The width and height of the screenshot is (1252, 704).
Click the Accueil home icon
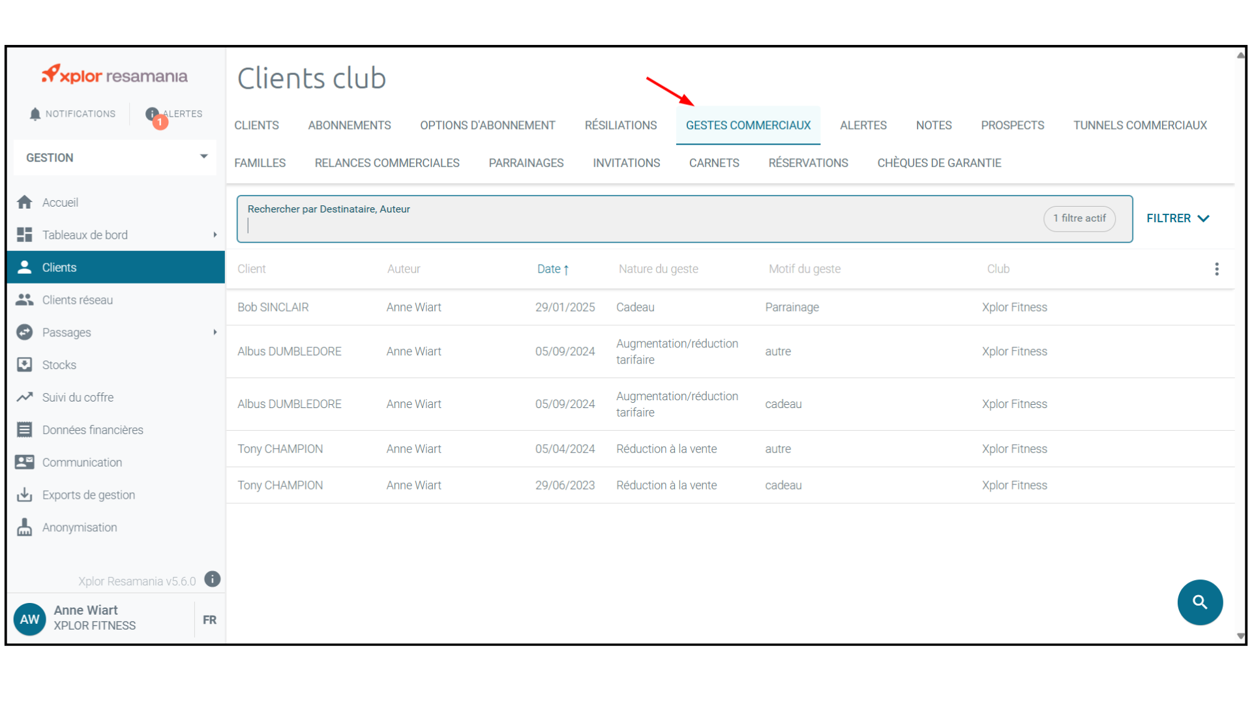tap(25, 202)
